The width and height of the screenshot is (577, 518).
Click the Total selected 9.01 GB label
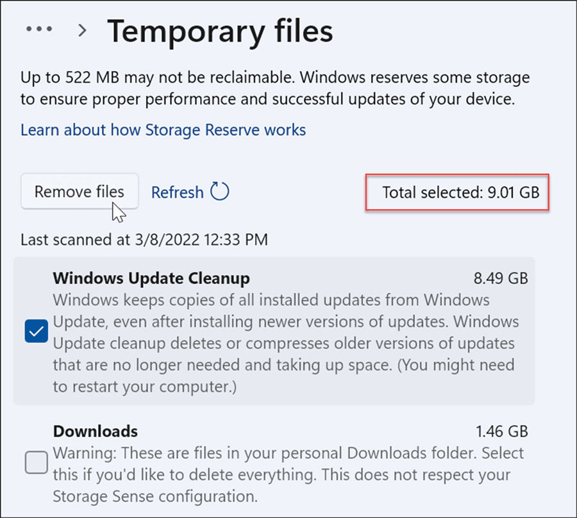click(461, 192)
